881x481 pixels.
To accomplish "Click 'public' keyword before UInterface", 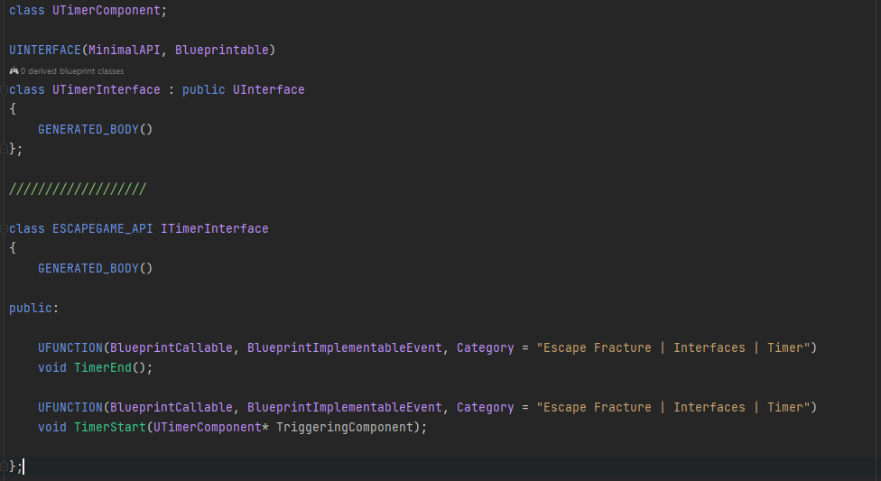I will click(203, 90).
